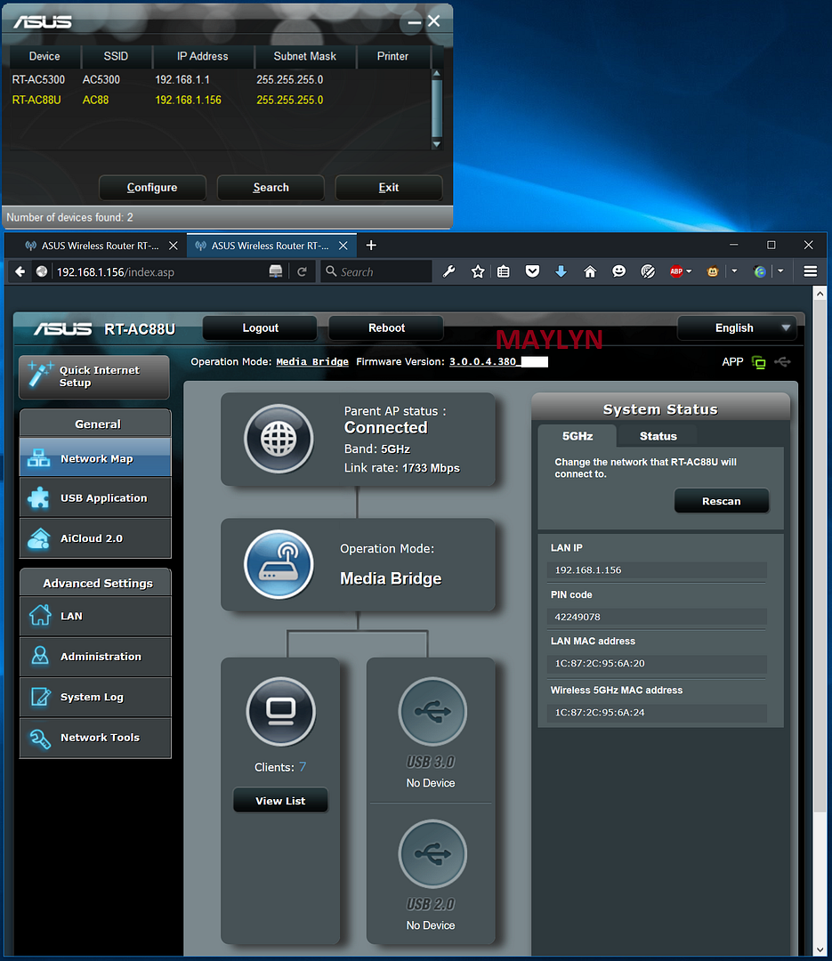
Task: Click the Media Bridge router icon
Action: click(x=279, y=564)
